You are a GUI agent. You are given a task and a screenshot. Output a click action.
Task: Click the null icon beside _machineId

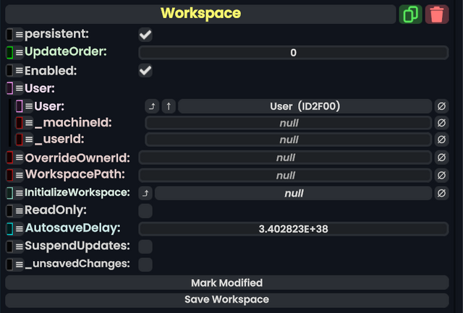[x=441, y=123]
